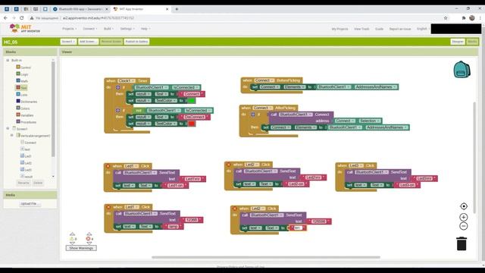Viewport: 485px width, 273px height.
Task: Click the Rename button
Action: coord(23,183)
